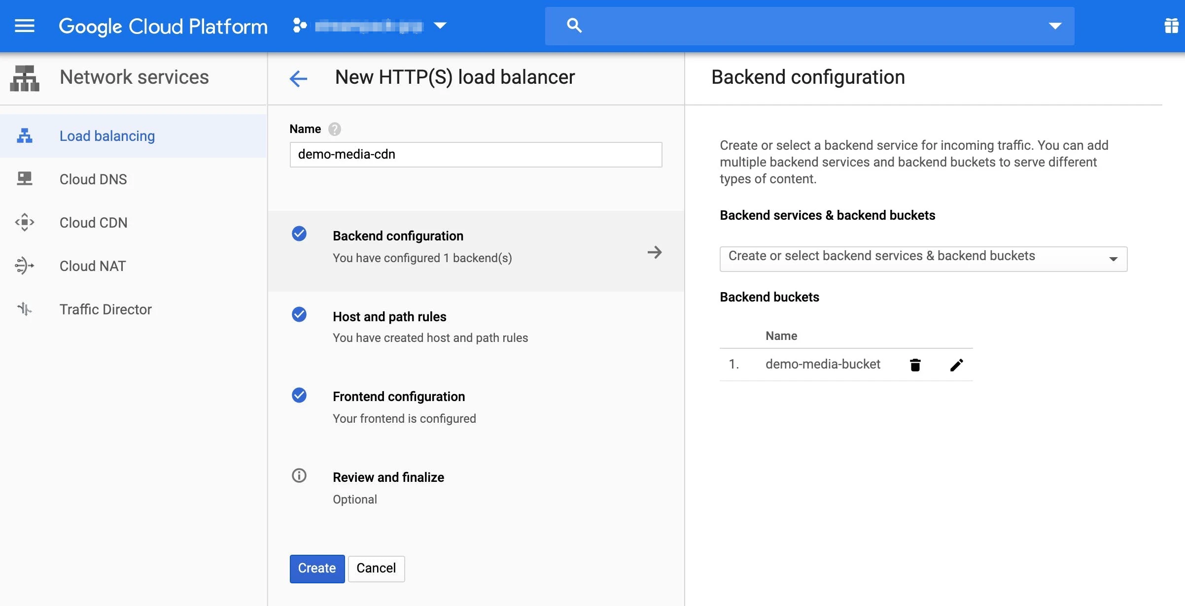This screenshot has width=1185, height=606.
Task: Click the Network services heading
Action: 134,77
